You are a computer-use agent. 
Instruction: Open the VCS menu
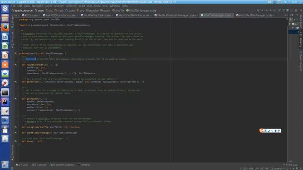coord(105,6)
